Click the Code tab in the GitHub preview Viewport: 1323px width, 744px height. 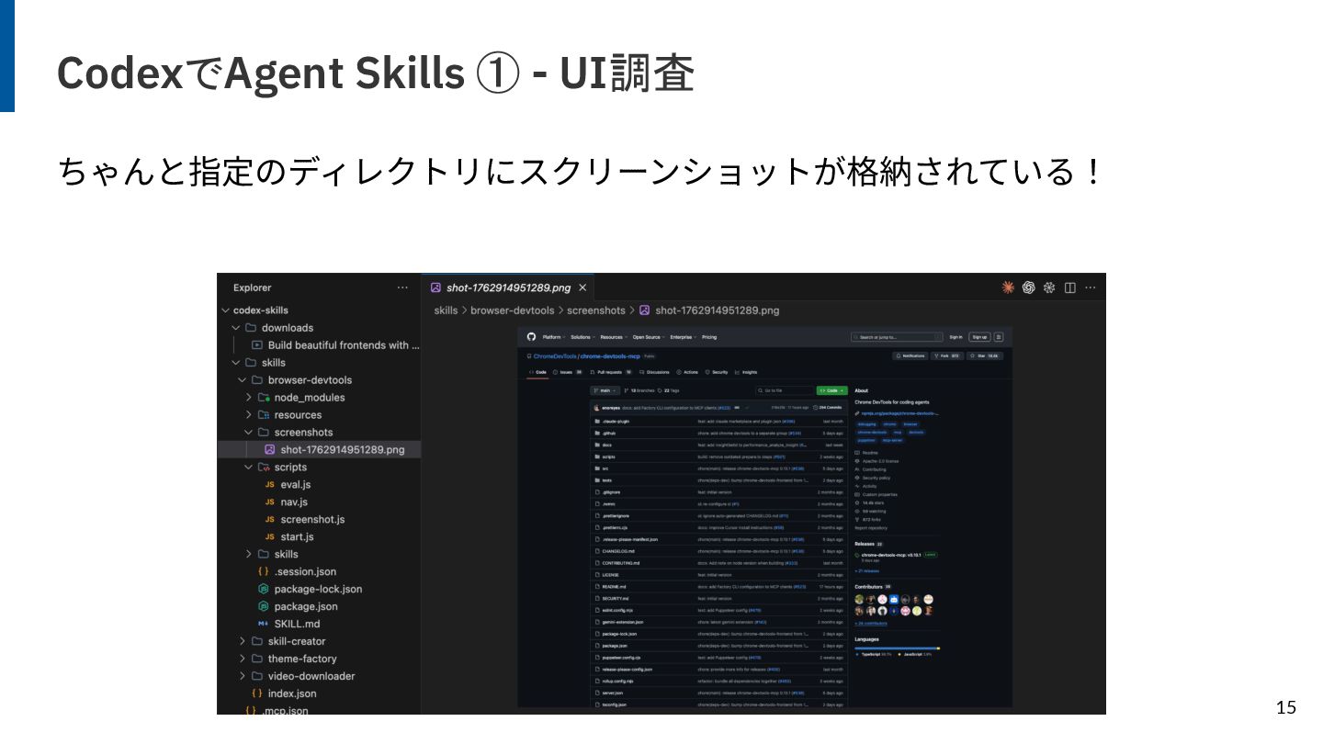537,372
